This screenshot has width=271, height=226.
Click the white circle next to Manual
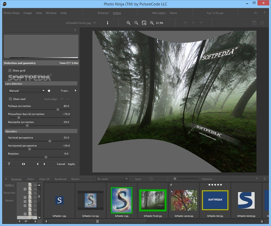(x=49, y=91)
